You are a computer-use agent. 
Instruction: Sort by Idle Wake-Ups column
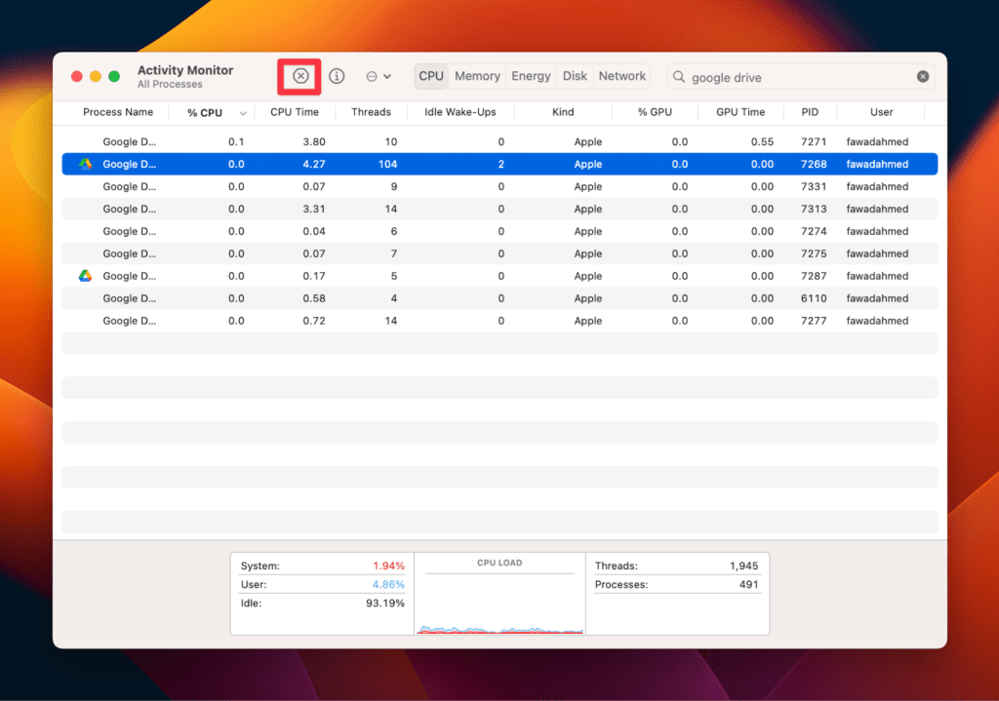pos(460,112)
